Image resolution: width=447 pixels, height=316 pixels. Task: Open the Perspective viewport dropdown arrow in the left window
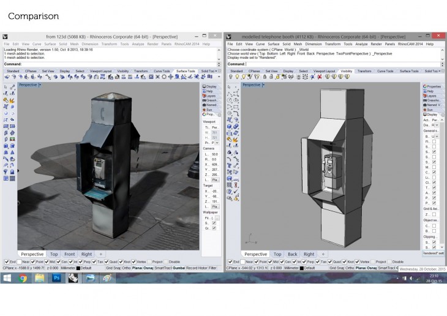[x=40, y=85]
